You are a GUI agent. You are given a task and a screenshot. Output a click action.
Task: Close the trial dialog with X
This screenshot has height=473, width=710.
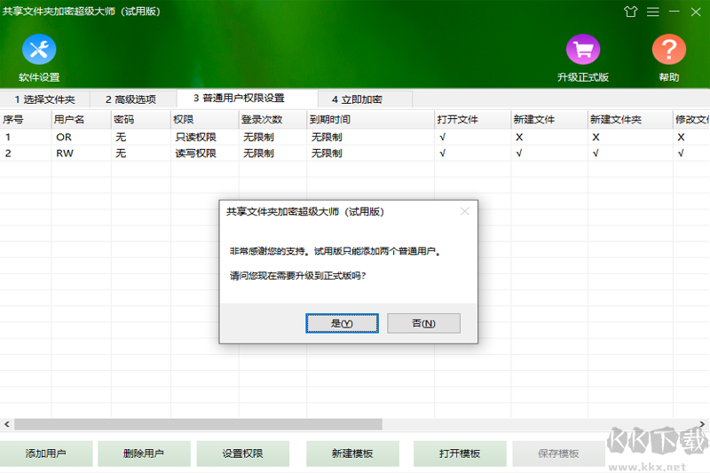464,211
